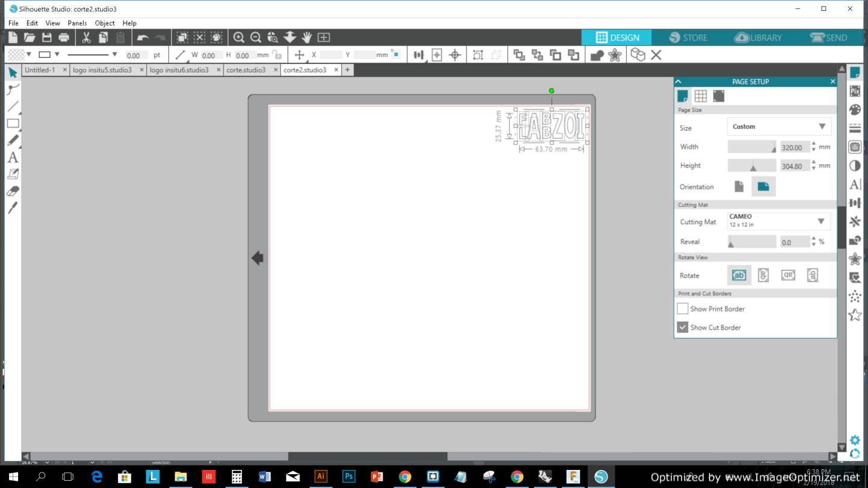Switch to the SEND section
Image resolution: width=868 pixels, height=488 pixels.
coord(829,37)
